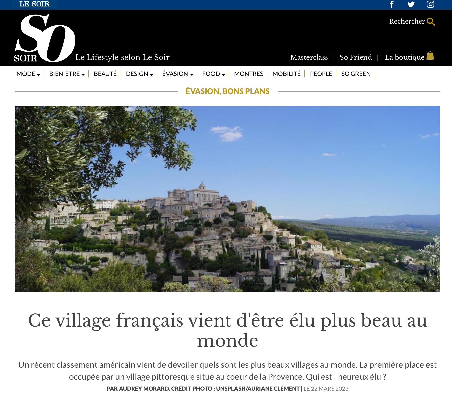Expand the MODE dropdown menu
The image size is (452, 395).
(x=28, y=74)
